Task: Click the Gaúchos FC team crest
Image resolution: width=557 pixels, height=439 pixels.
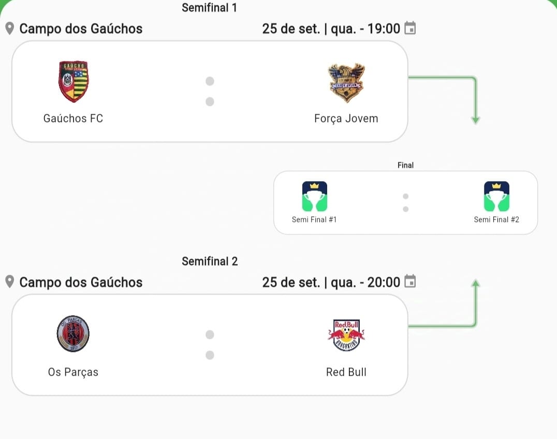Action: pyautogui.click(x=73, y=80)
